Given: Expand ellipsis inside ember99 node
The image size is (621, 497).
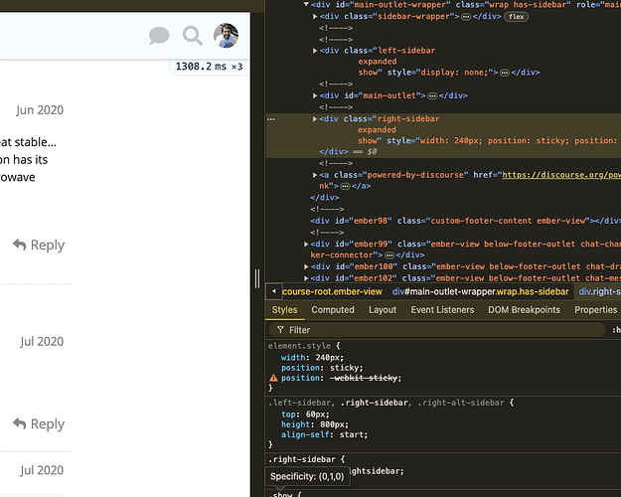Looking at the screenshot, I should 389,255.
